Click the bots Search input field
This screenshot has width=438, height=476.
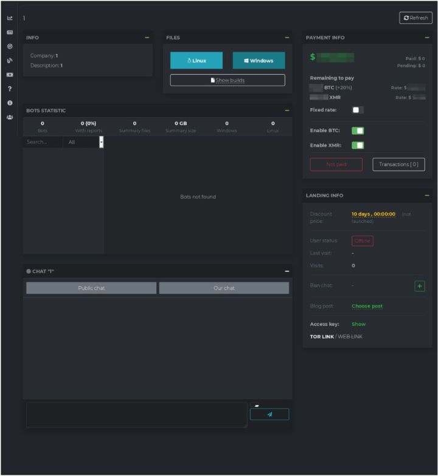pos(43,142)
